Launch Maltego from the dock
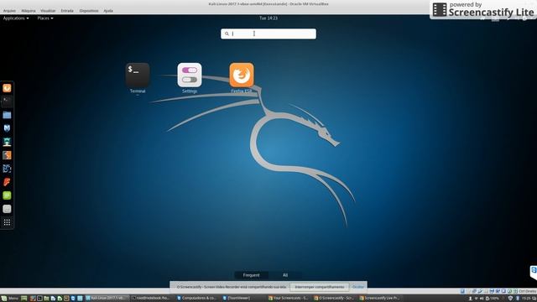 7,169
